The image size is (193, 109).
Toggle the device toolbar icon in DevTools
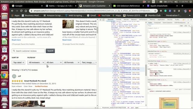click(103, 20)
